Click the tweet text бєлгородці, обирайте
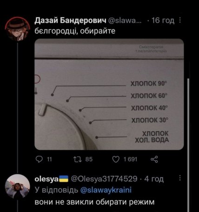 75,31
